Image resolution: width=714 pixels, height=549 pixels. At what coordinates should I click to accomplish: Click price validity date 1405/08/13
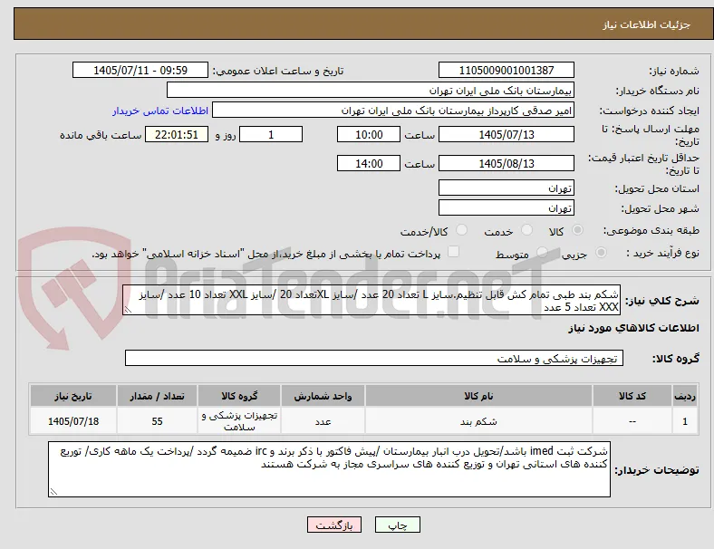[507, 163]
